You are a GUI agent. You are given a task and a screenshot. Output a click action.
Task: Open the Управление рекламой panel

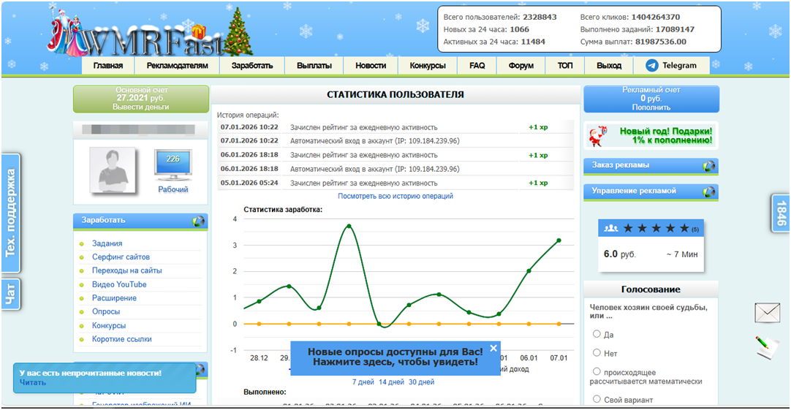(x=651, y=191)
